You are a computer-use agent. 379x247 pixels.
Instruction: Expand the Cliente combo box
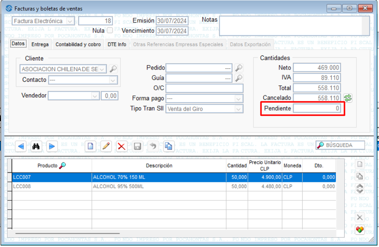click(x=102, y=69)
